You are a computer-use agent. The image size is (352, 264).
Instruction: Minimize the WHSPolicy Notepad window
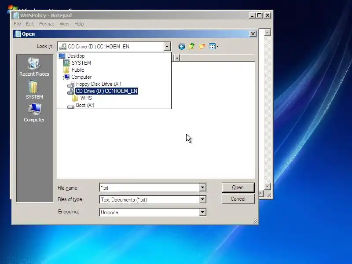252,15
